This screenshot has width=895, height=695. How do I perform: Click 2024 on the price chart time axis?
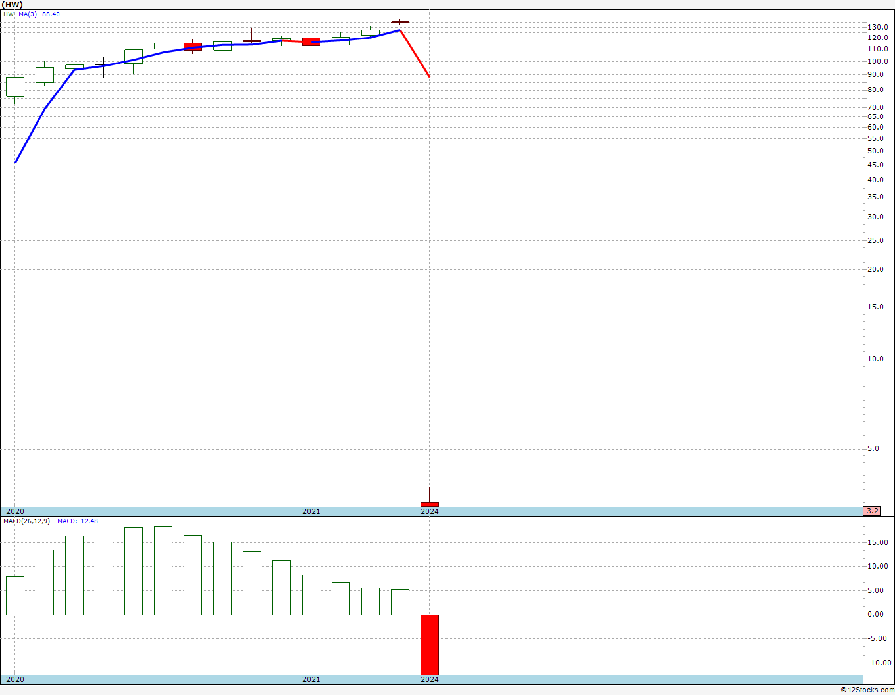coord(430,511)
